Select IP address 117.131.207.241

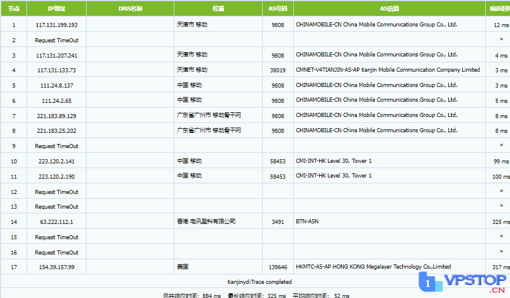coord(57,55)
